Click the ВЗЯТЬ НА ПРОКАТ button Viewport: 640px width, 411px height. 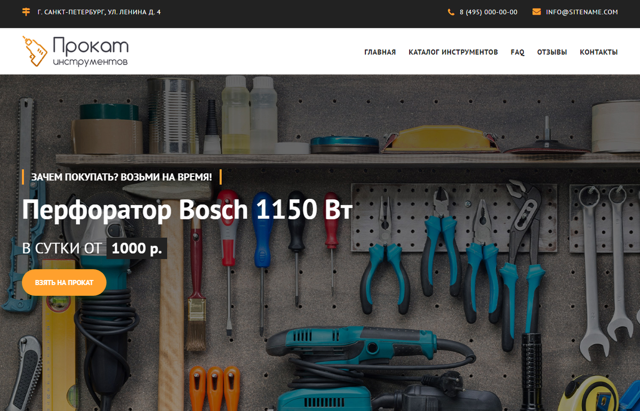64,282
